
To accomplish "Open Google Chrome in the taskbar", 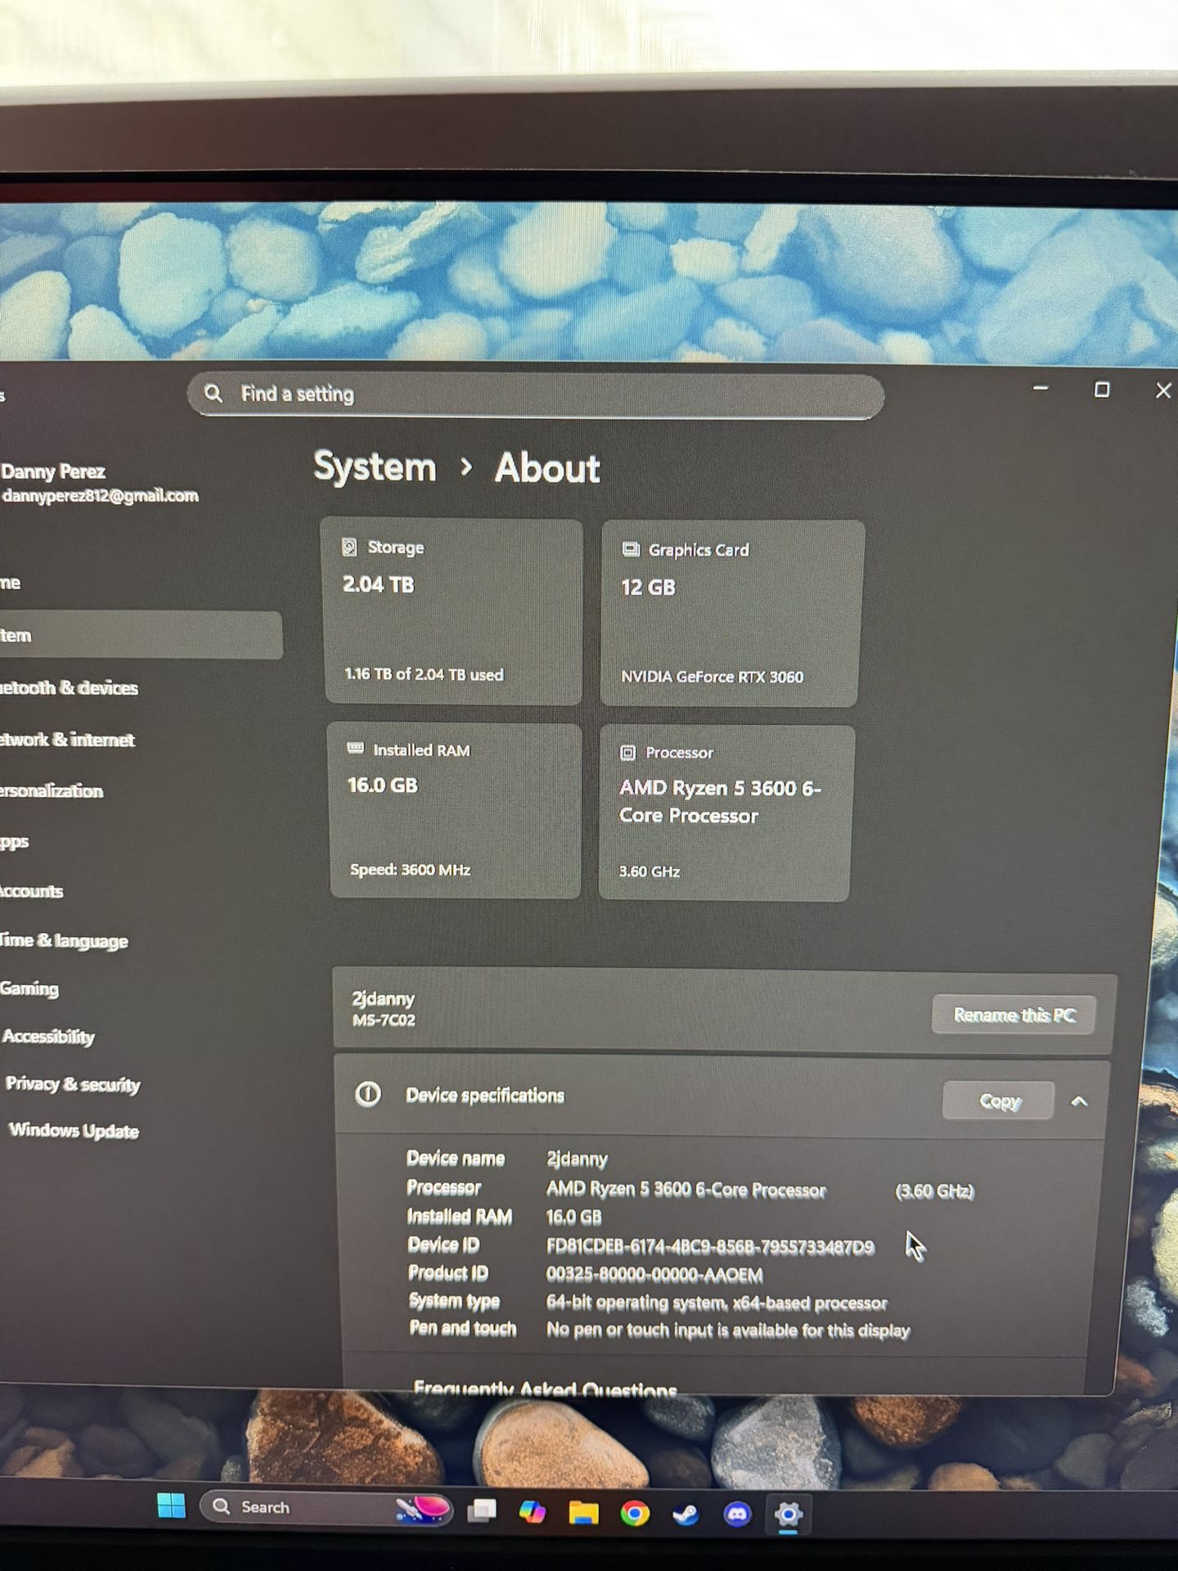I will click(x=634, y=1515).
